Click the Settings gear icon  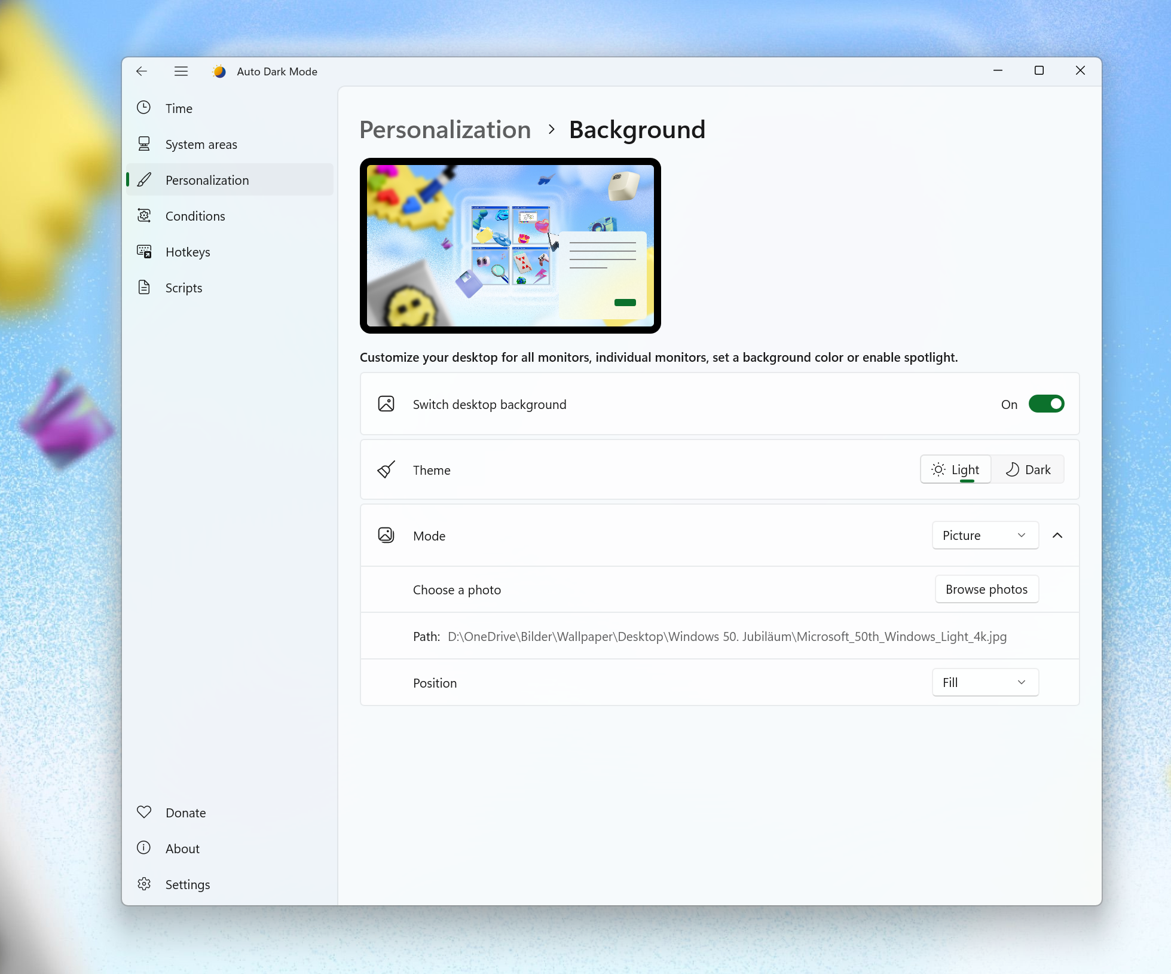[144, 884]
